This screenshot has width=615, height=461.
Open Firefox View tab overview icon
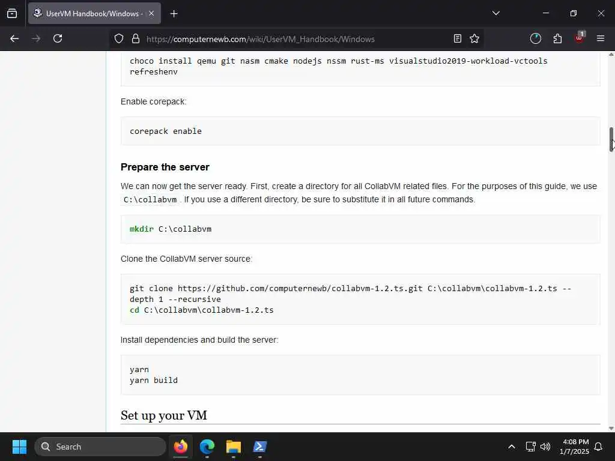[12, 13]
